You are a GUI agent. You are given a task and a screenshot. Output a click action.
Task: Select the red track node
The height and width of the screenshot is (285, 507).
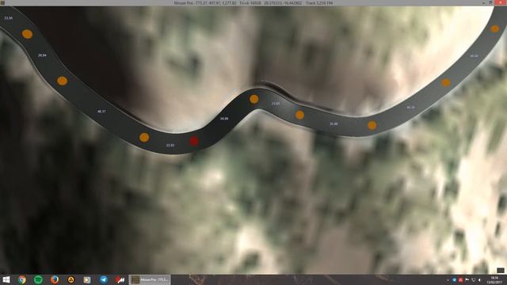tap(194, 141)
